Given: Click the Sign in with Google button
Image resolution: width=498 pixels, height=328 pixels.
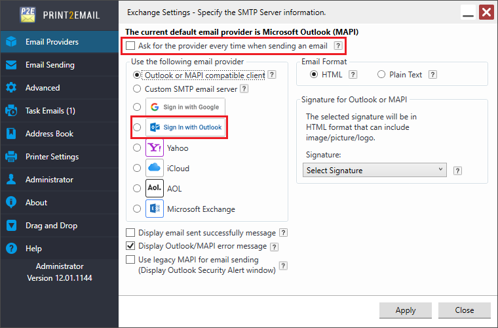Looking at the screenshot, I should pyautogui.click(x=185, y=107).
